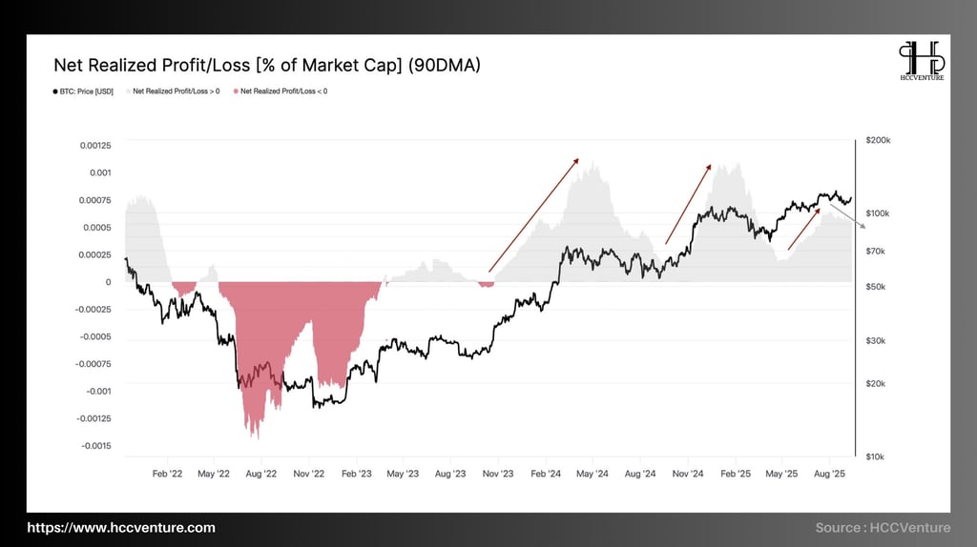
Task: Click the -0.0015 left axis label
Action: tap(96, 446)
